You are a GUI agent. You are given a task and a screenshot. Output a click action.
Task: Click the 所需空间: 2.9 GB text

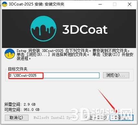click(20, 104)
